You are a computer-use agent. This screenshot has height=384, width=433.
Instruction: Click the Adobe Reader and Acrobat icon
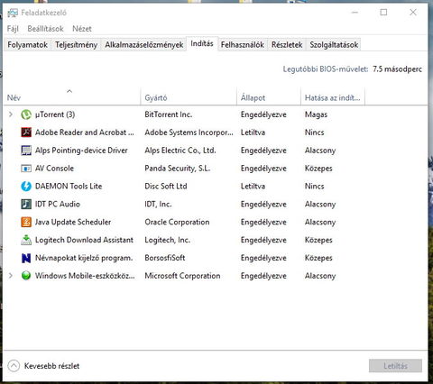click(26, 133)
